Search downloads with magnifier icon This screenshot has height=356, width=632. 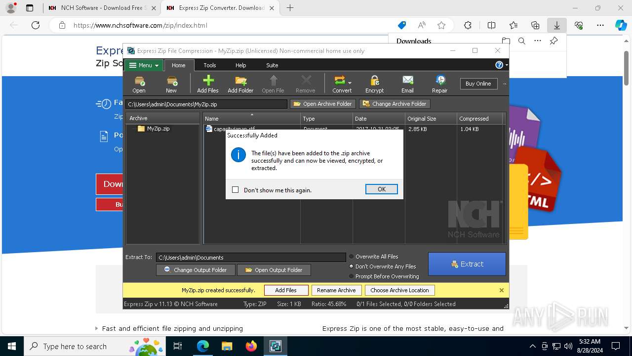coord(522,41)
